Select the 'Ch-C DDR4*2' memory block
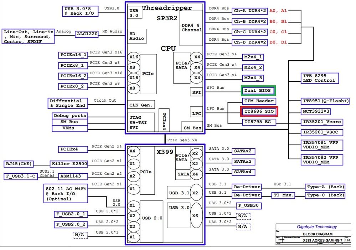Image resolution: width=356 pixels, height=250 pixels. click(x=250, y=32)
